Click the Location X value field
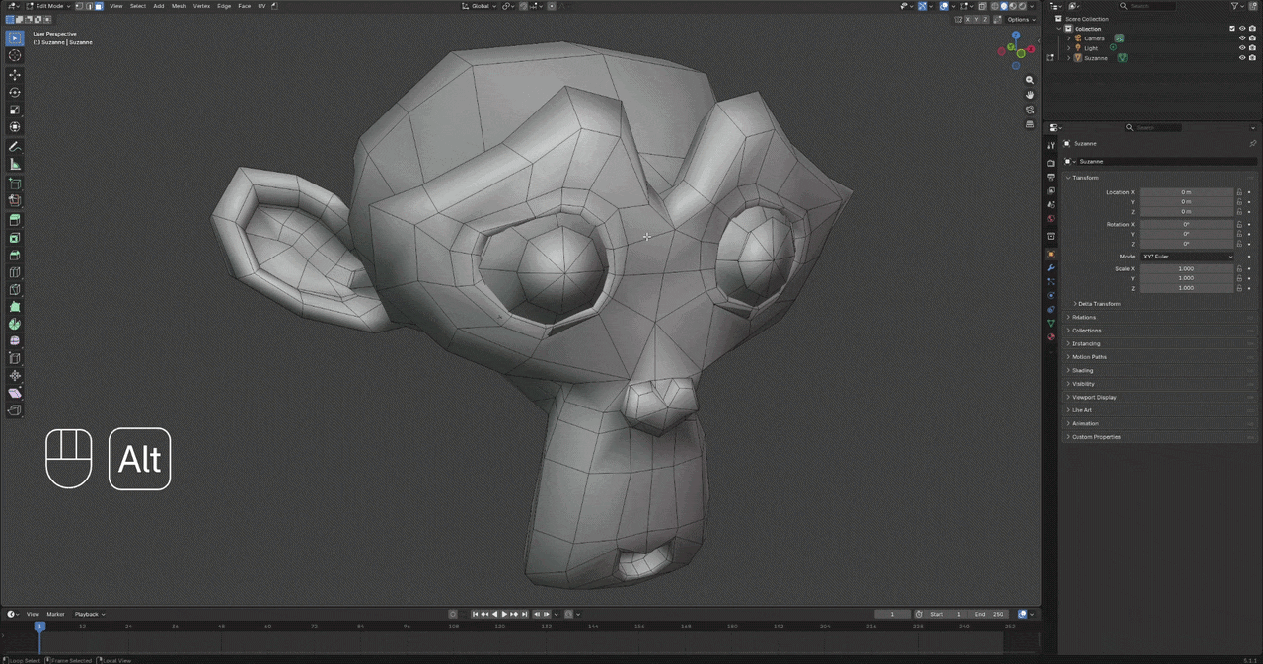The width and height of the screenshot is (1263, 664). click(x=1186, y=192)
